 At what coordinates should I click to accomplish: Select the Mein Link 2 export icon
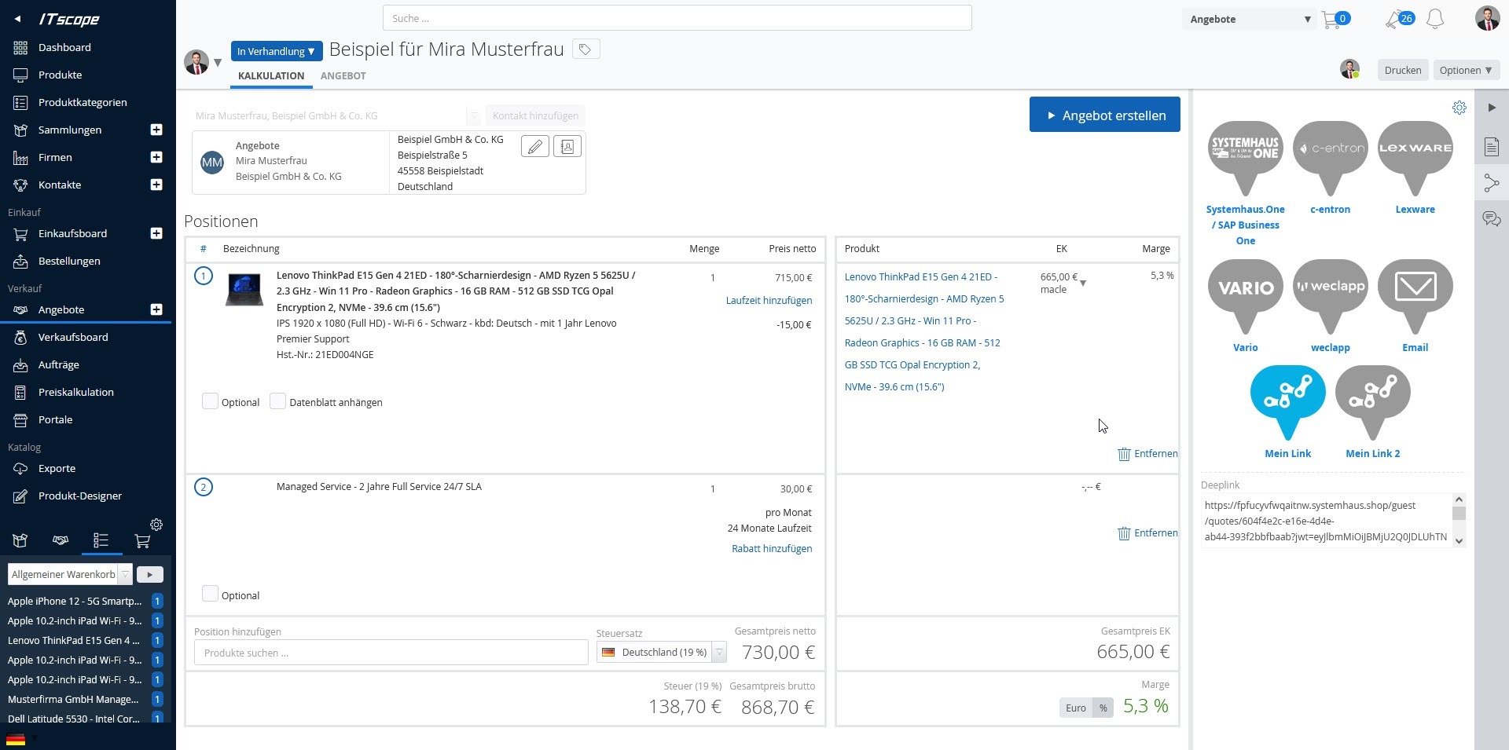[x=1373, y=401]
